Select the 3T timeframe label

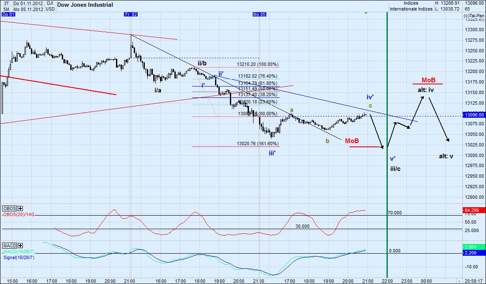coord(6,3)
